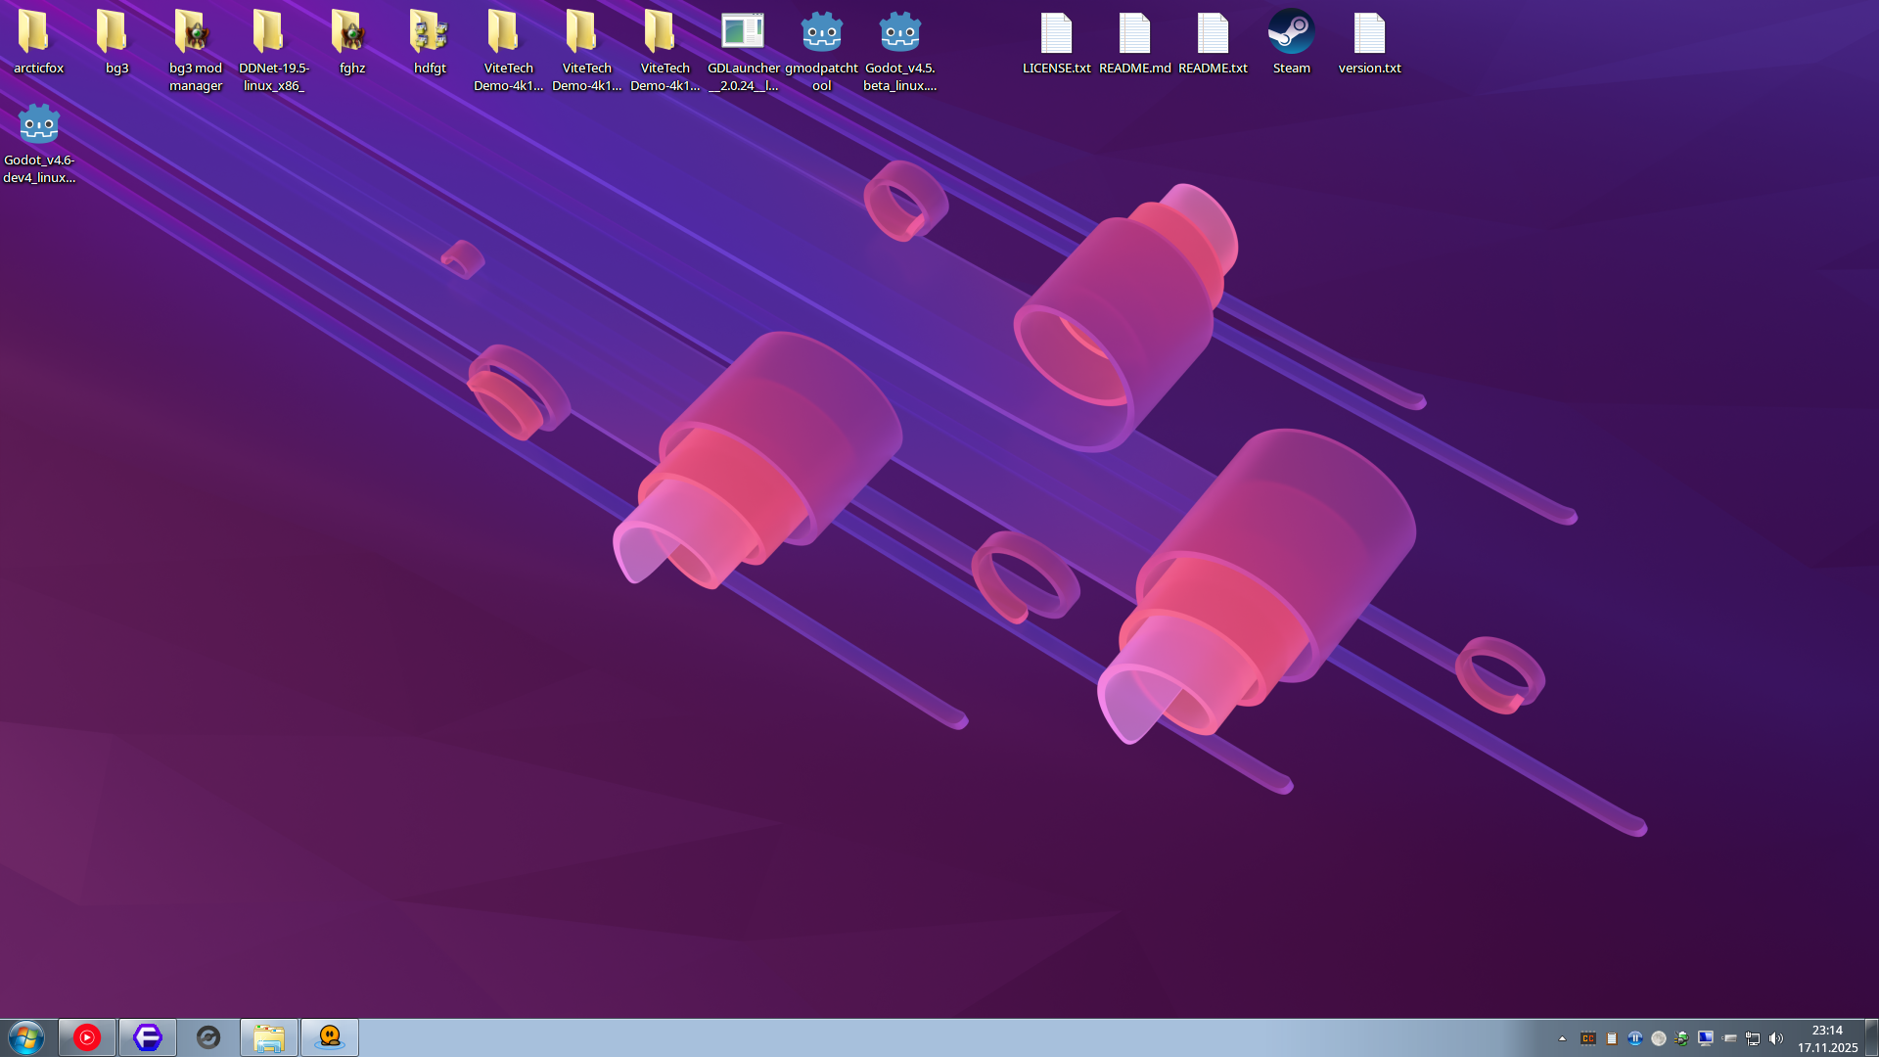Open the volume control tray icon

click(x=1776, y=1038)
